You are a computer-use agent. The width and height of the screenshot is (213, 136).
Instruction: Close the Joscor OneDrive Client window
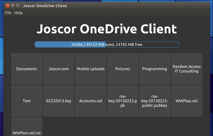pyautogui.click(x=8, y=6)
